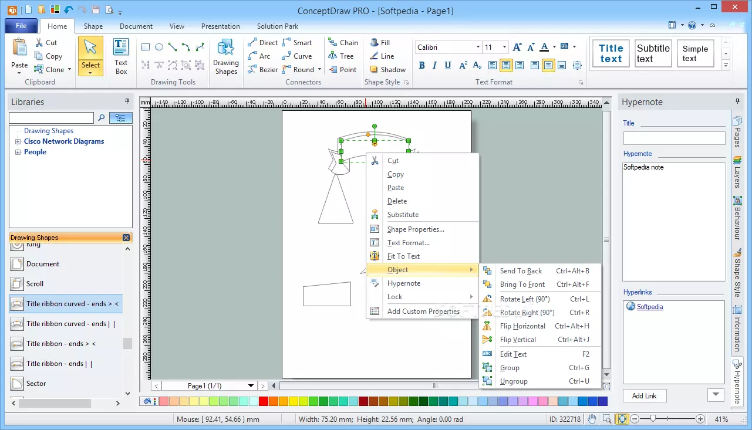Image resolution: width=752 pixels, height=430 pixels.
Task: Click the hand pan tool in status bar
Action: (592, 419)
